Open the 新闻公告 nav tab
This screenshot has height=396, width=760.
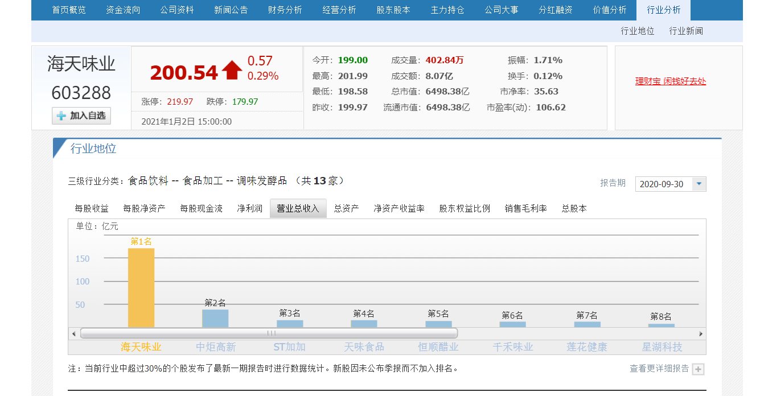(x=231, y=10)
